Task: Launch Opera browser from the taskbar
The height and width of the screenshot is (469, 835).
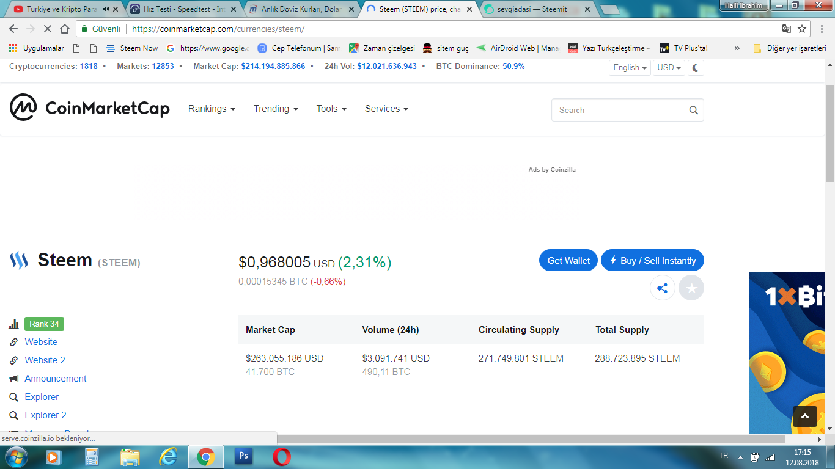Action: point(281,457)
